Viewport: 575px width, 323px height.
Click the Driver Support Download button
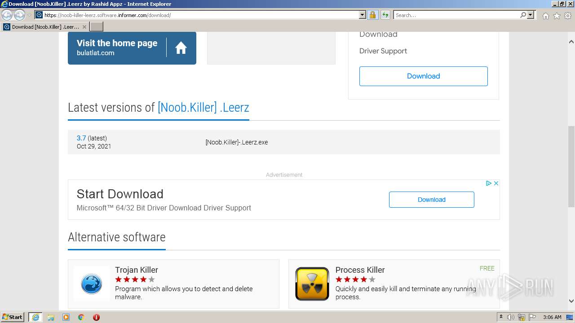click(424, 76)
